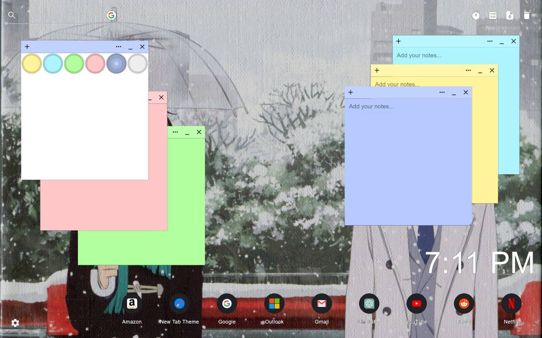Close the green sticky note
The height and width of the screenshot is (338, 542).
199,132
